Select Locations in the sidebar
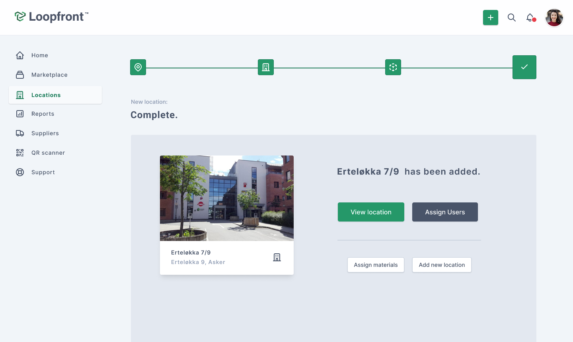 (x=55, y=95)
